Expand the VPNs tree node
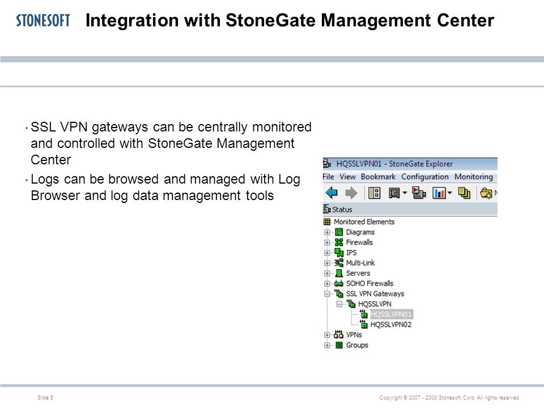The width and height of the screenshot is (544, 408). point(327,335)
